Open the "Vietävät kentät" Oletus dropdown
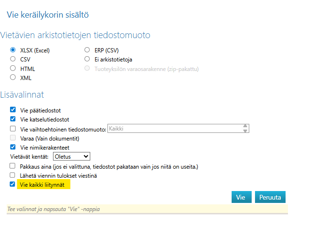The height and width of the screenshot is (232, 319). click(x=71, y=156)
